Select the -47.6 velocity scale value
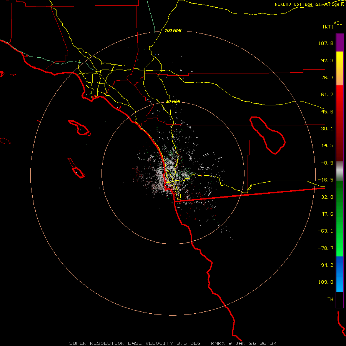This screenshot has width=346, height=346. (326, 214)
